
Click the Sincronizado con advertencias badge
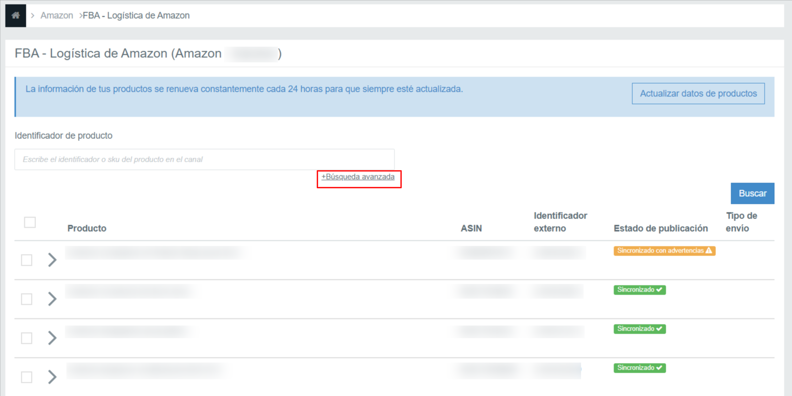(664, 251)
